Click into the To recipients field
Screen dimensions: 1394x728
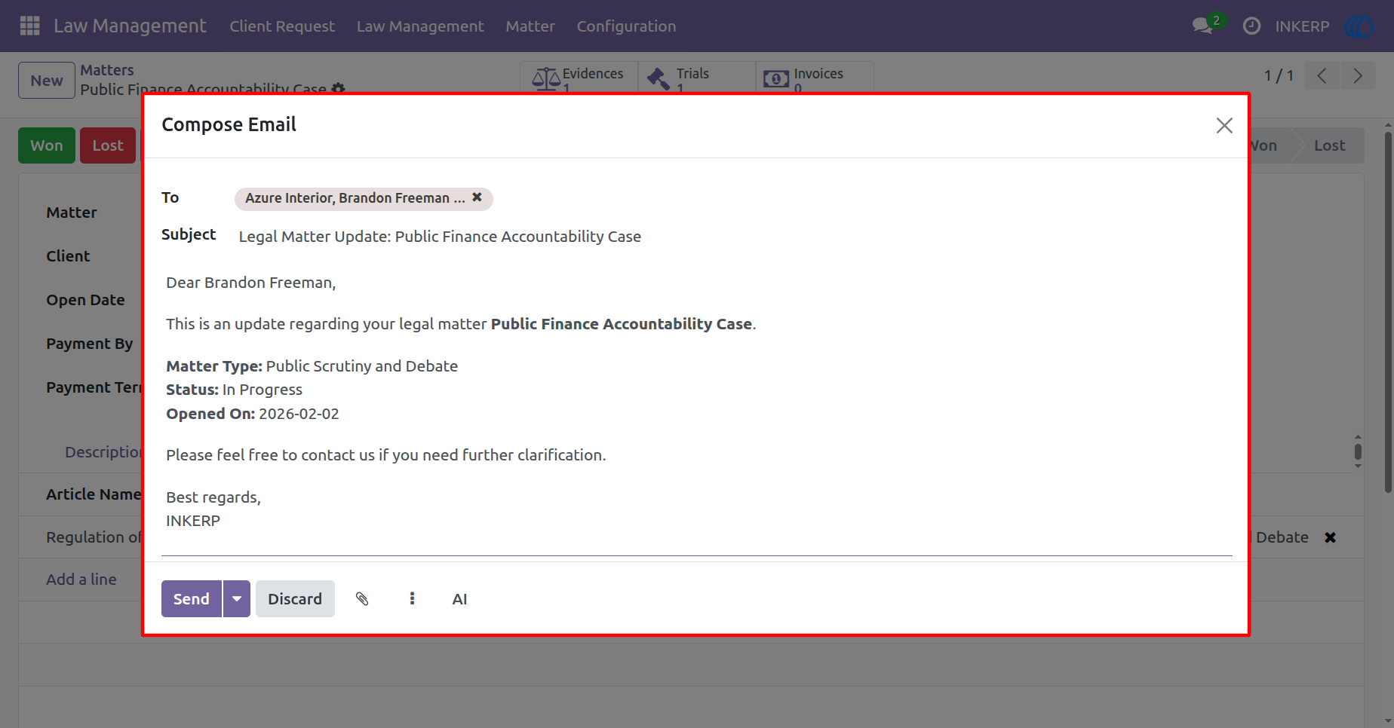(733, 198)
